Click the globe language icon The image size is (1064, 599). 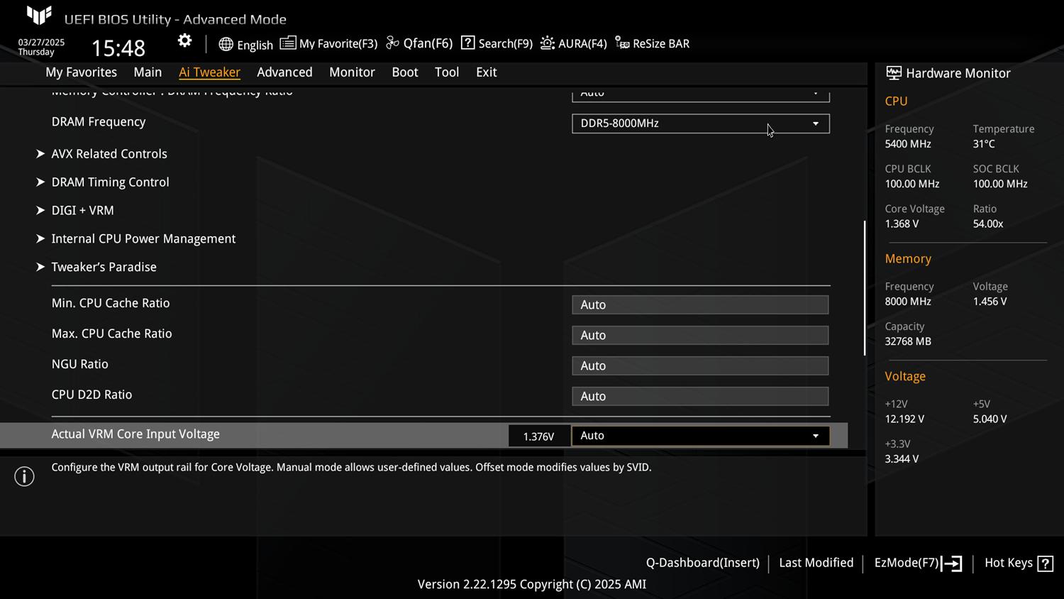(x=226, y=44)
